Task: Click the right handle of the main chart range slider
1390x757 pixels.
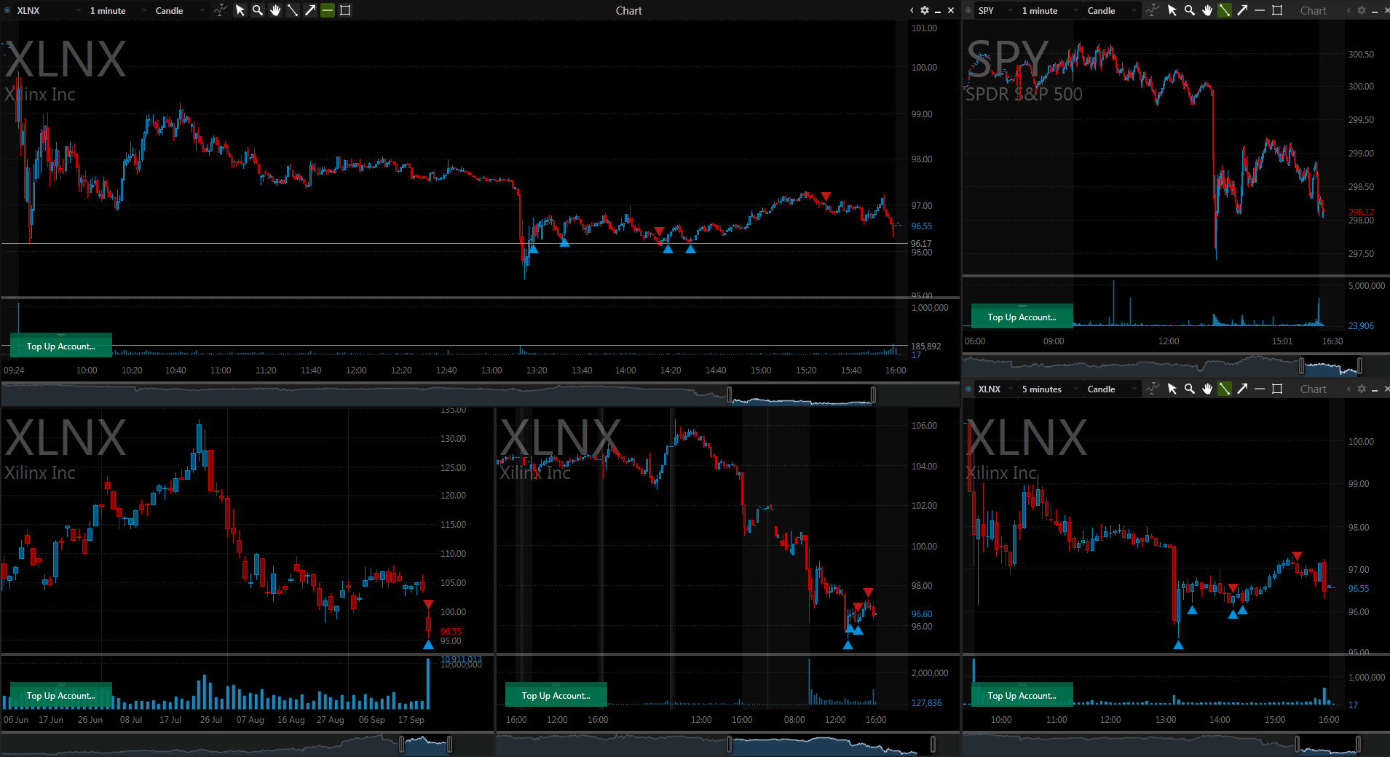Action: point(873,395)
